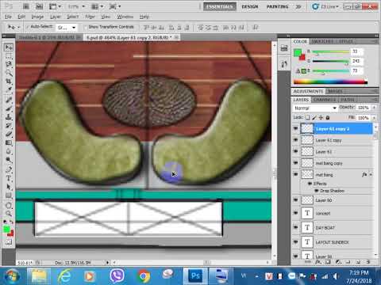Select the Shape tool
The width and height of the screenshot is (381, 285).
[x=9, y=196]
